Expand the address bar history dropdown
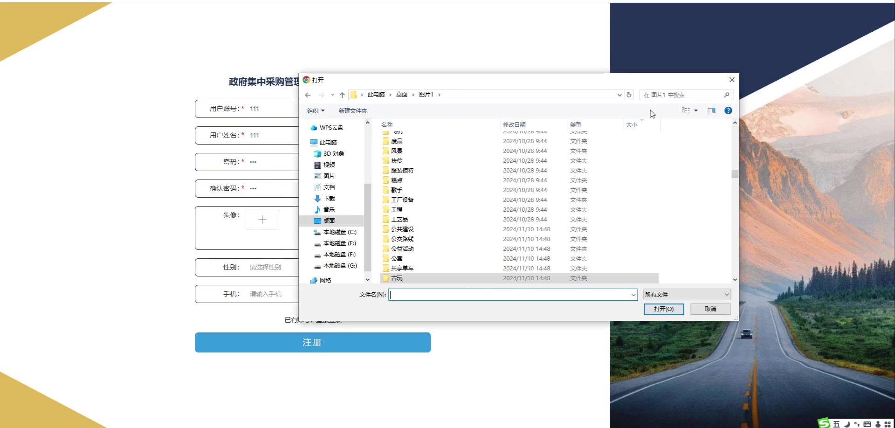Viewport: 895px width, 428px height. 620,95
